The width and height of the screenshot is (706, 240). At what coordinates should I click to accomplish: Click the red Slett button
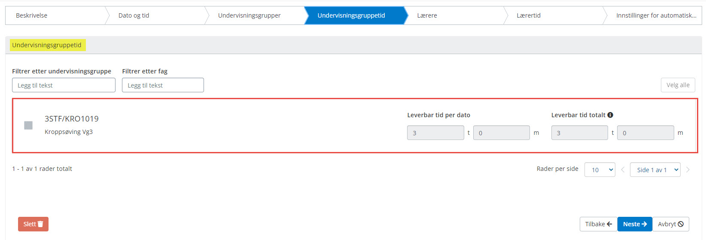(x=33, y=224)
